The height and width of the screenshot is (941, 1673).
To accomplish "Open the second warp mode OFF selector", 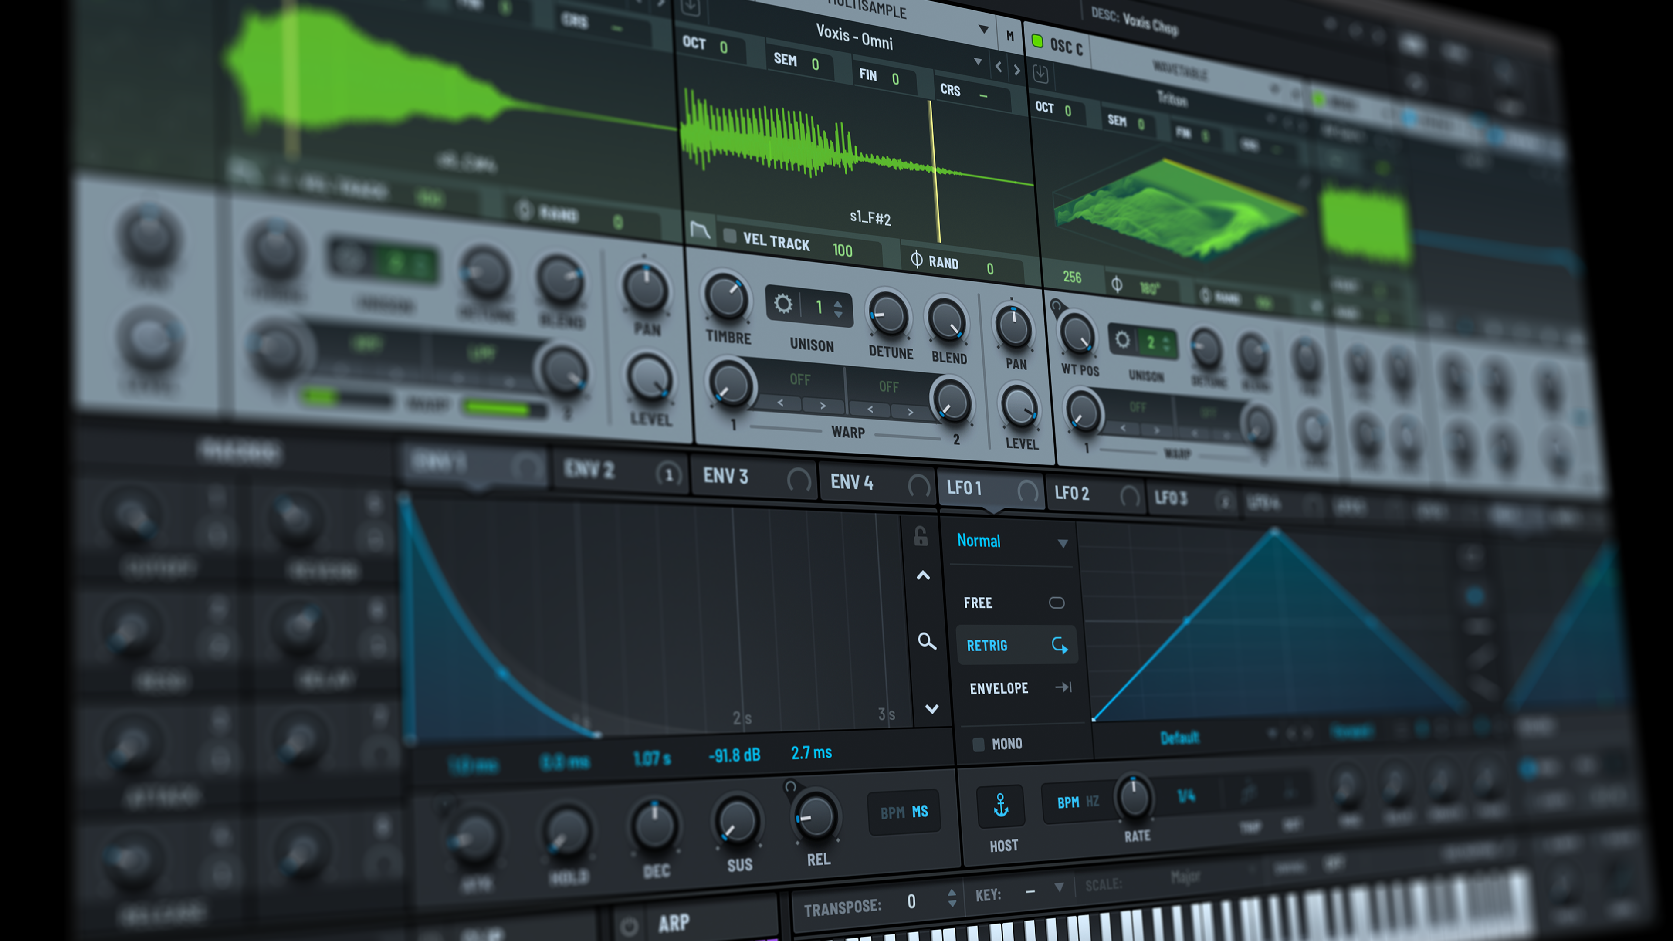I will coord(888,386).
